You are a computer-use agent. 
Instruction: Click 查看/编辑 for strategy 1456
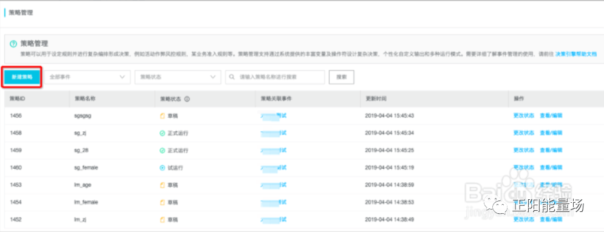(x=551, y=115)
